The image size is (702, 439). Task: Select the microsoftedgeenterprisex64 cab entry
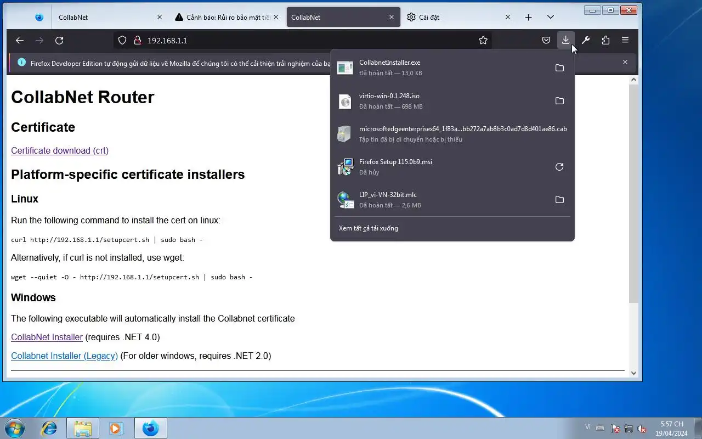[452, 134]
